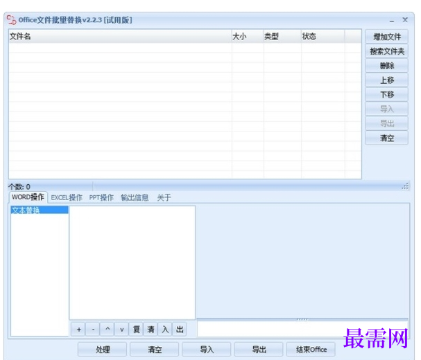Click the text input field below settings panel
This screenshot has height=360, width=421.
point(302,329)
